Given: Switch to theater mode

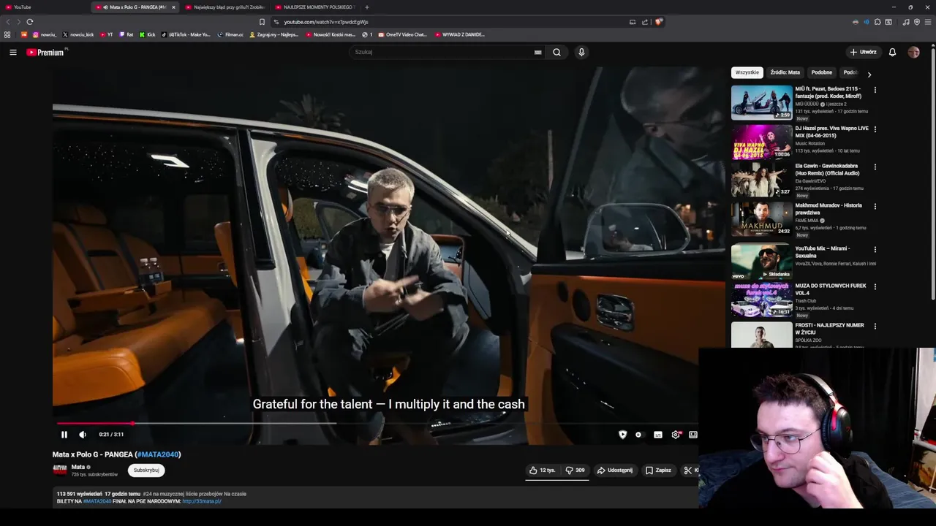Looking at the screenshot, I should coord(693,435).
